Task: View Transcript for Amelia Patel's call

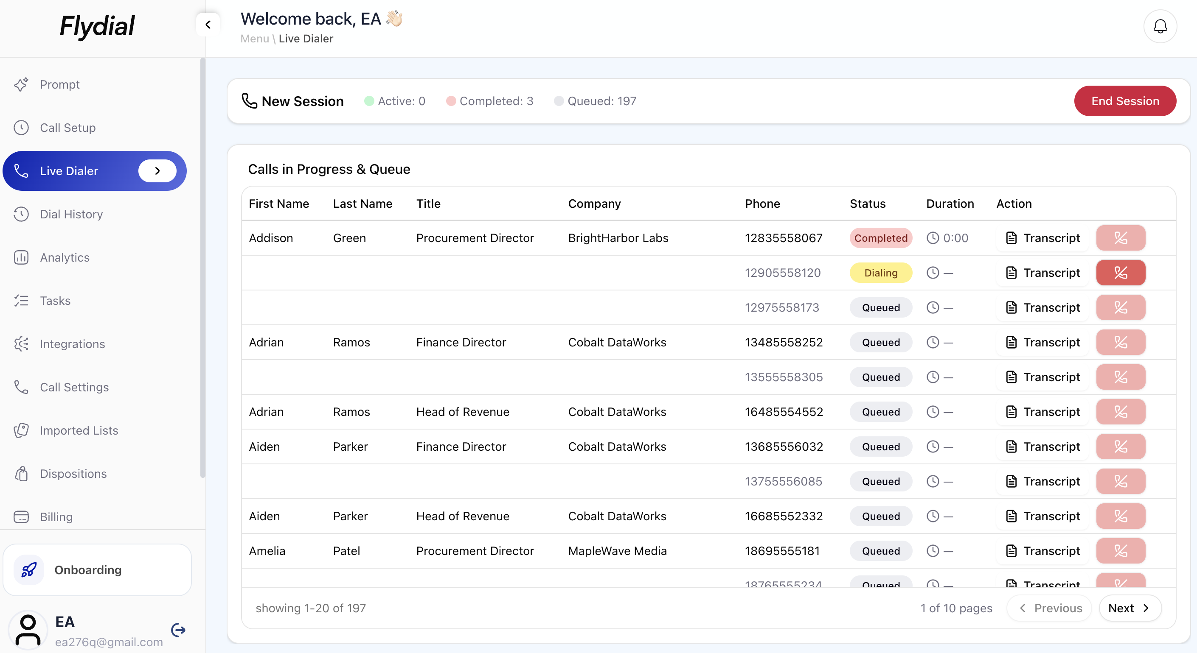Action: click(1043, 551)
